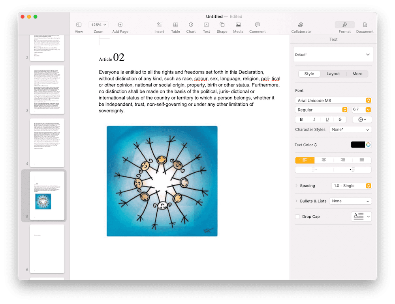Expand the Spacing section
395x304 pixels.
tap(297, 185)
